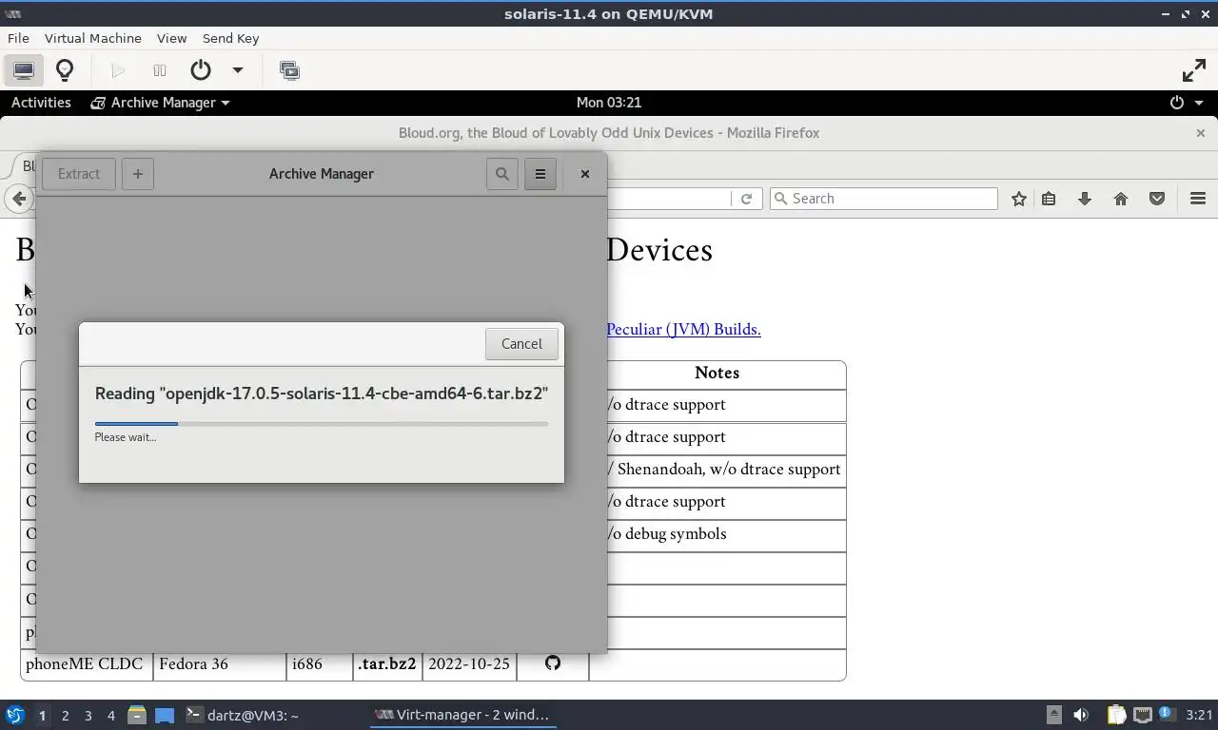Viewport: 1218px width, 730px height.
Task: Click the 2022-10-25 date cell
Action: [469, 664]
